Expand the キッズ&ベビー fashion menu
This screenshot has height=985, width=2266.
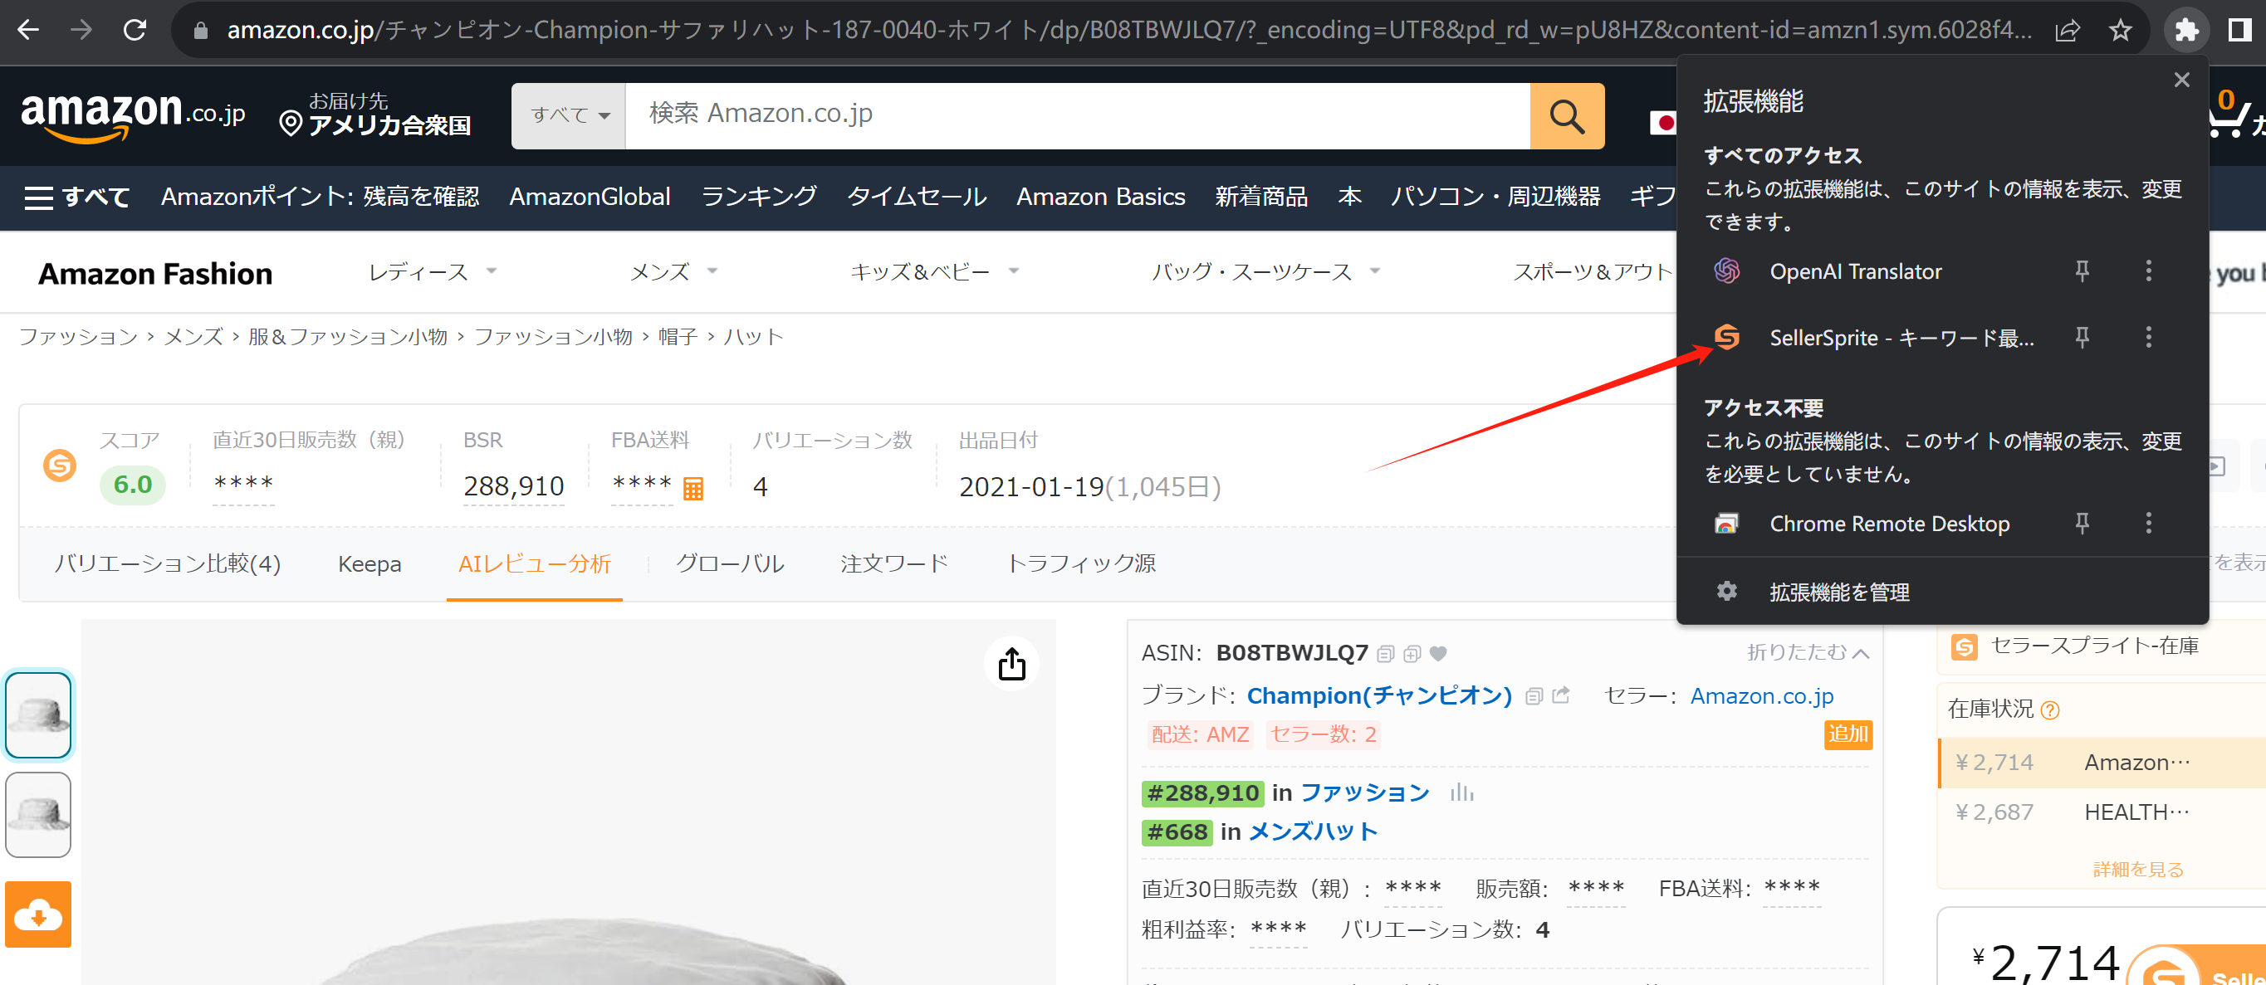(934, 271)
